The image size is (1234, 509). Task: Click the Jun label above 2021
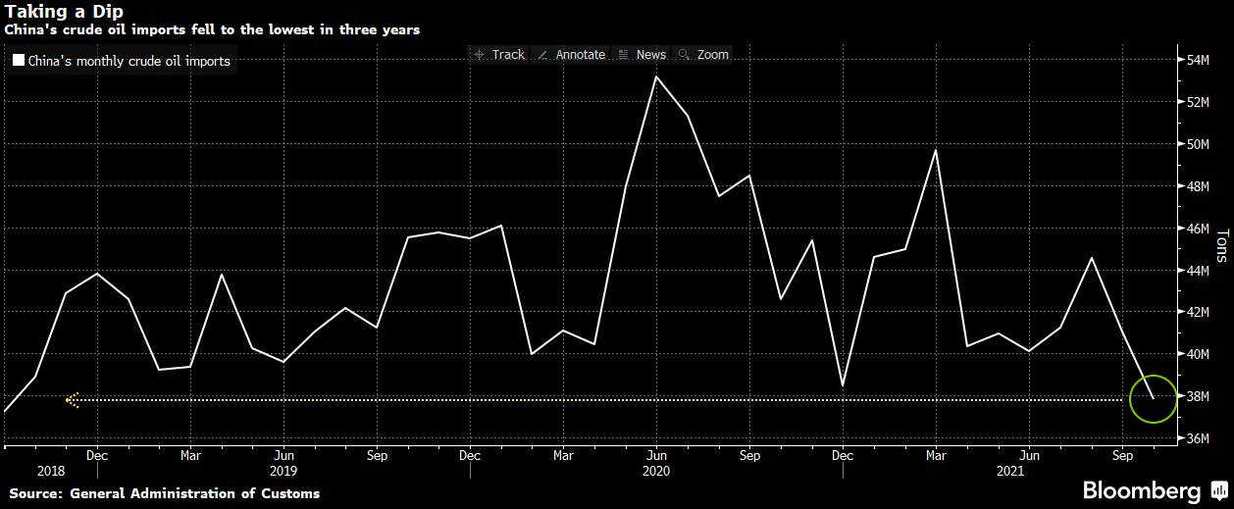click(1029, 455)
